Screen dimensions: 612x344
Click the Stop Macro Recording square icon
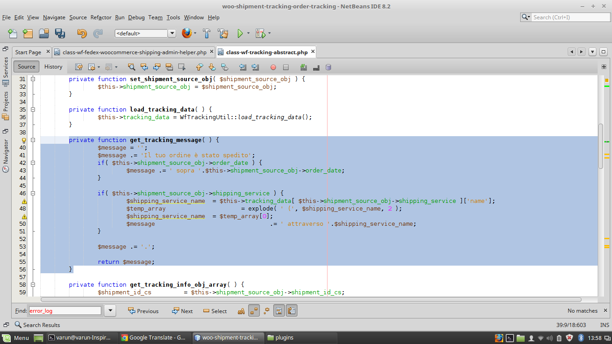tap(286, 67)
